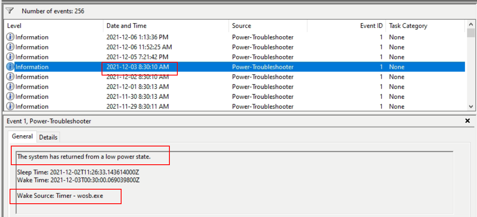The image size is (477, 217).
Task: Click the filter funnel icon
Action: (x=10, y=11)
